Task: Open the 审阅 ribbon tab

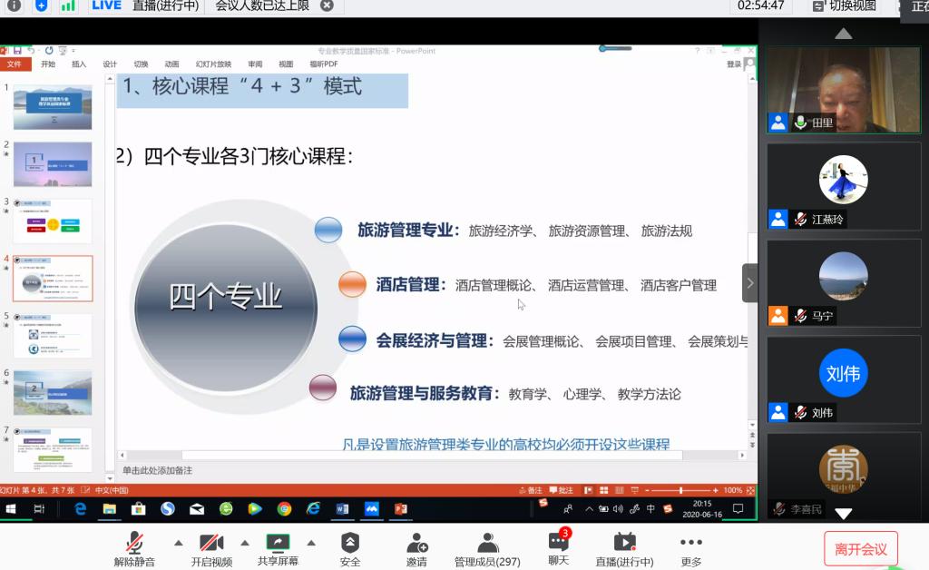Action: pyautogui.click(x=255, y=64)
